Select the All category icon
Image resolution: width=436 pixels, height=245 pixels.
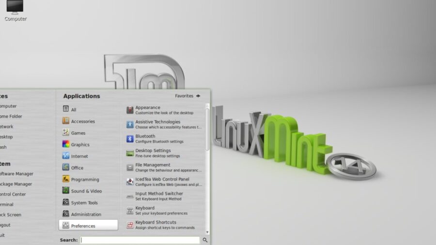[65, 109]
